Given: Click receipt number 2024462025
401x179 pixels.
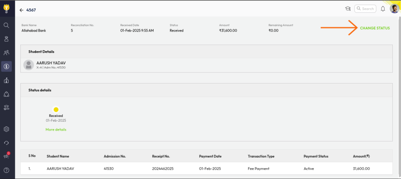Looking at the screenshot, I should (163, 168).
